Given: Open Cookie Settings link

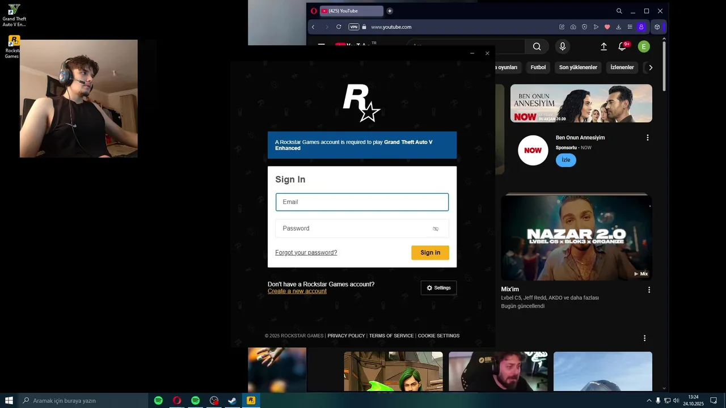Looking at the screenshot, I should point(438,336).
